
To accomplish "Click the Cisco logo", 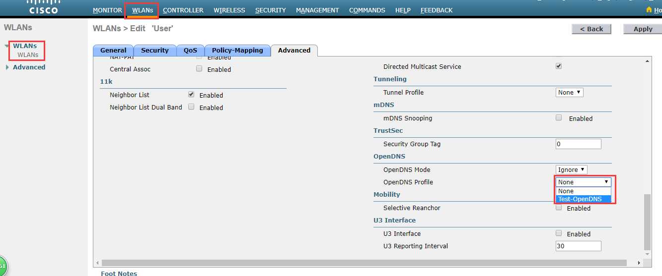I will pyautogui.click(x=44, y=7).
